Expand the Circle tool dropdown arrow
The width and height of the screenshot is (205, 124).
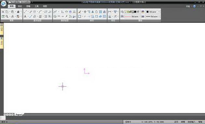[37, 12]
